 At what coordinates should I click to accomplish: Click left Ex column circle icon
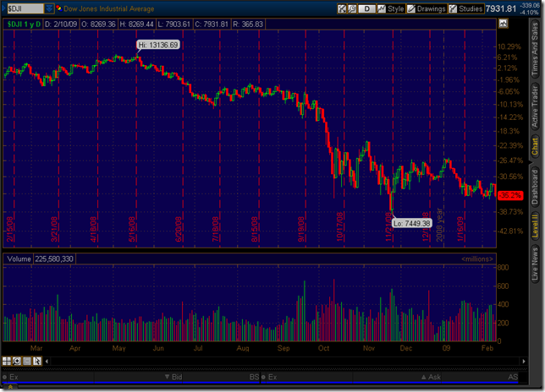point(5,377)
